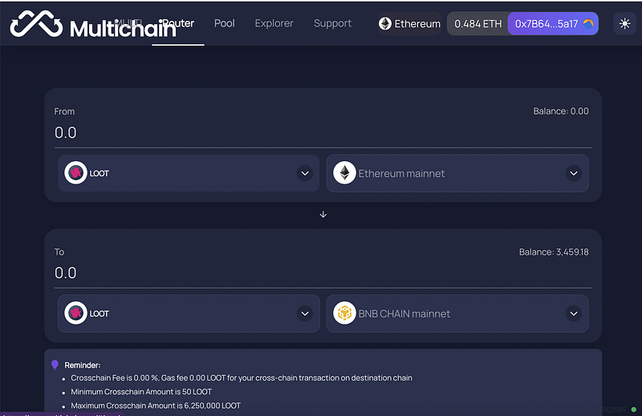
Task: Open the BNB CHAIN mainnet dropdown
Action: point(457,313)
